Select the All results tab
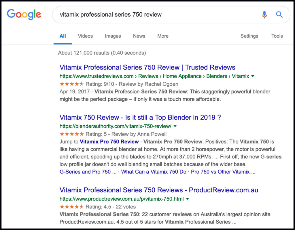 click(63, 36)
